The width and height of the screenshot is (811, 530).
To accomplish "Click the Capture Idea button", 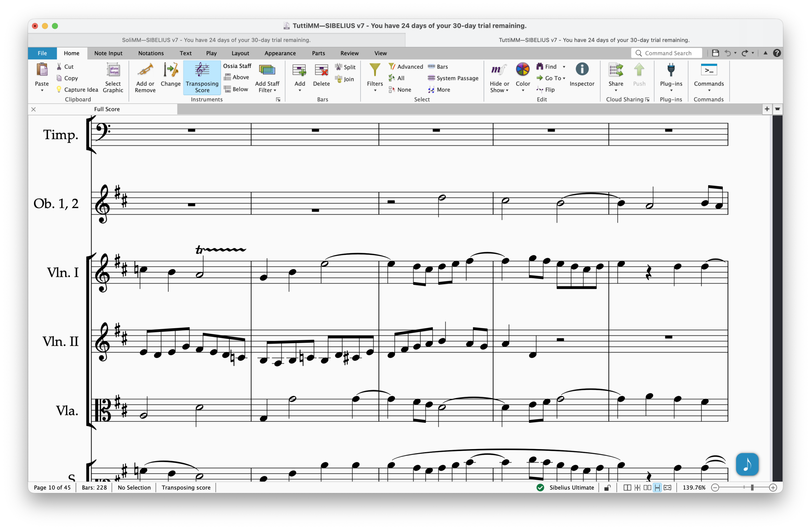I will (x=77, y=90).
